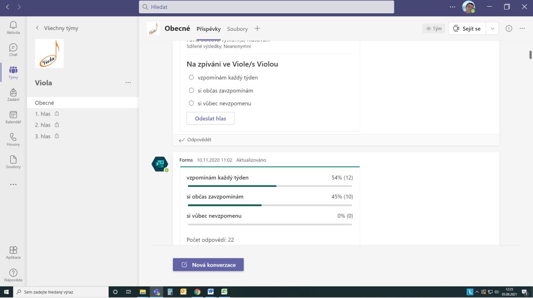Select 'vzpomínám každý týden' radio option
The height and width of the screenshot is (298, 533).
[192, 78]
